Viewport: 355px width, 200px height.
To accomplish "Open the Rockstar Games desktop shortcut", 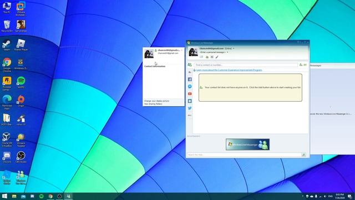I will point(7,84).
